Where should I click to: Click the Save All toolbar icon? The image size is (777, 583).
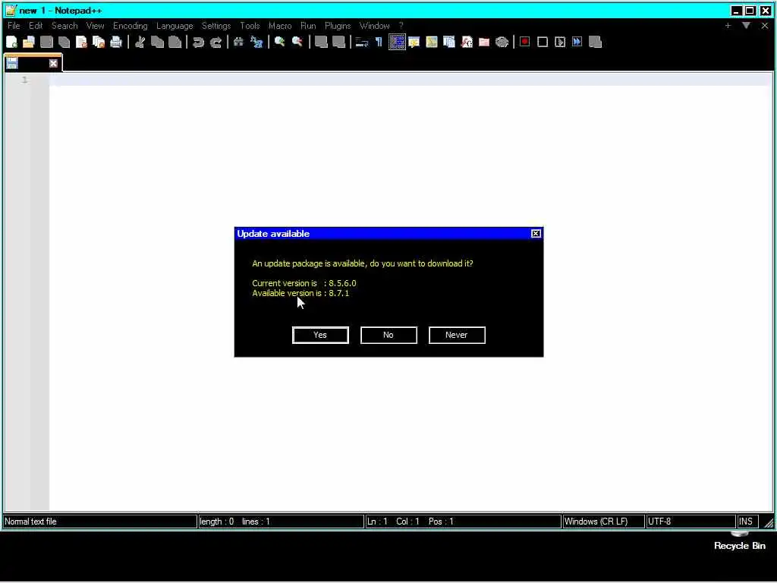pos(64,43)
